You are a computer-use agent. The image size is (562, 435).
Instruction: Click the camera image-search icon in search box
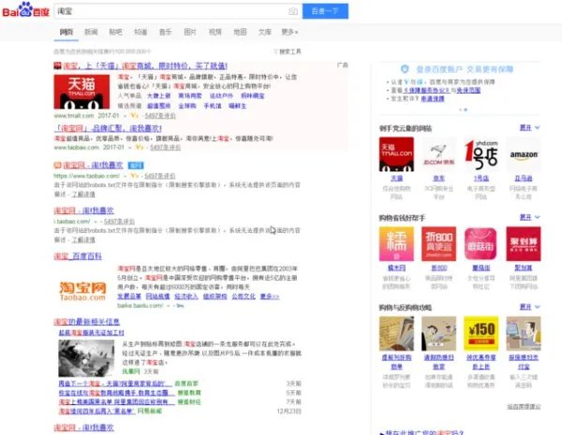tap(293, 11)
